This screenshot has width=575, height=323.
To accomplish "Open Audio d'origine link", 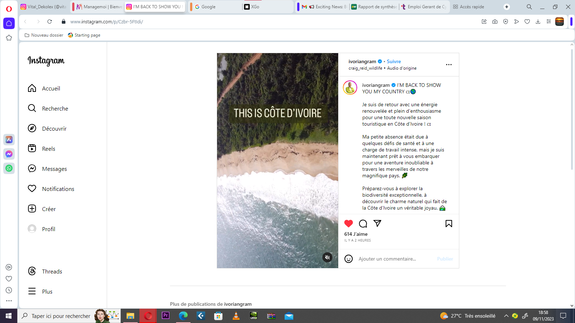I will tap(402, 68).
